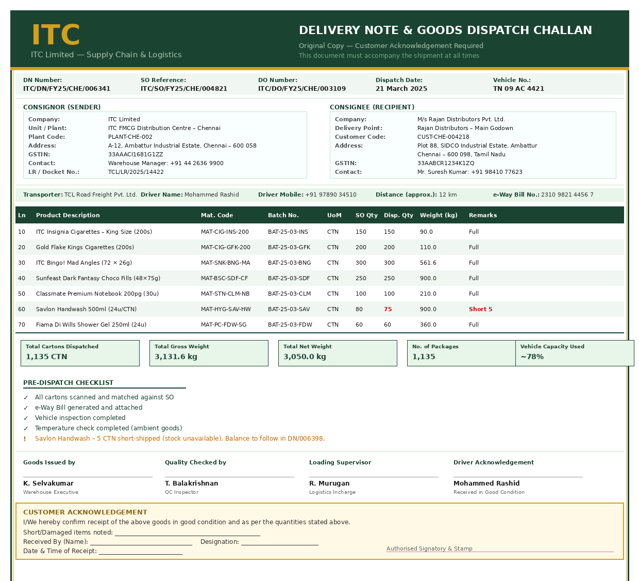Click transporter TCL Road Freight Pvt. Ltd.
Image resolution: width=639 pixels, height=581 pixels.
pyautogui.click(x=100, y=195)
